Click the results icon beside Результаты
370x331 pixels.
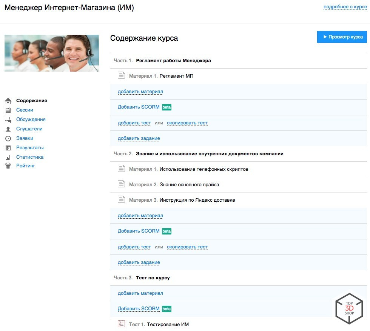coord(8,148)
